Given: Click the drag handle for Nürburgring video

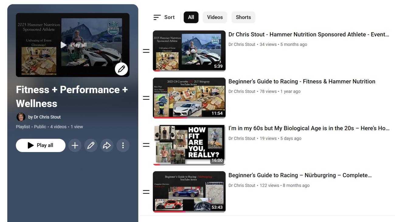Looking at the screenshot, I should 146,192.
